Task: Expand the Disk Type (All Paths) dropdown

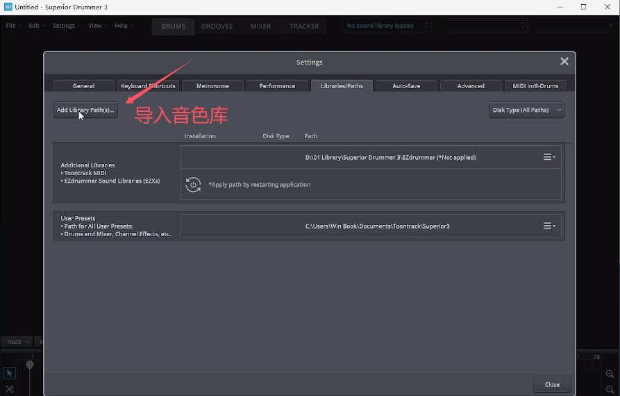Action: coord(526,110)
